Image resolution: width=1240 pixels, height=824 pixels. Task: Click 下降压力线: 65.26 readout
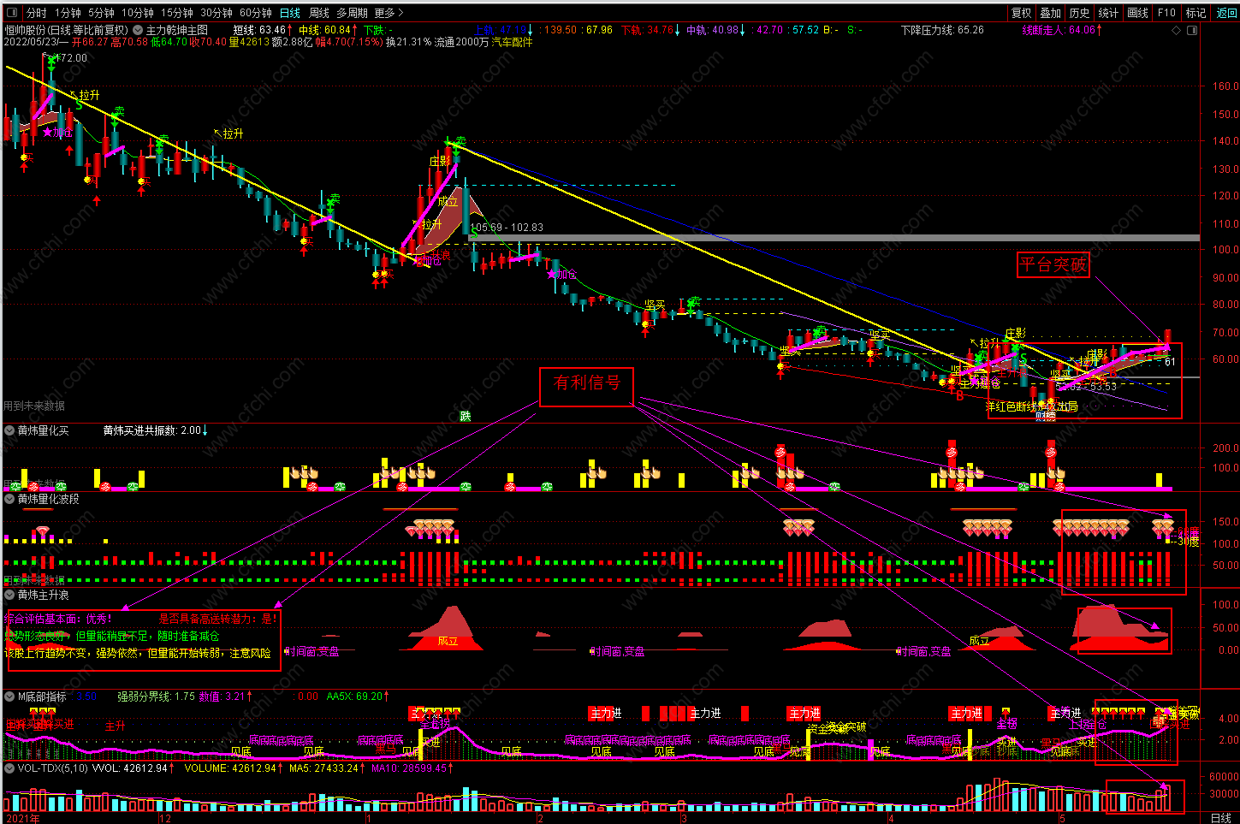(942, 30)
